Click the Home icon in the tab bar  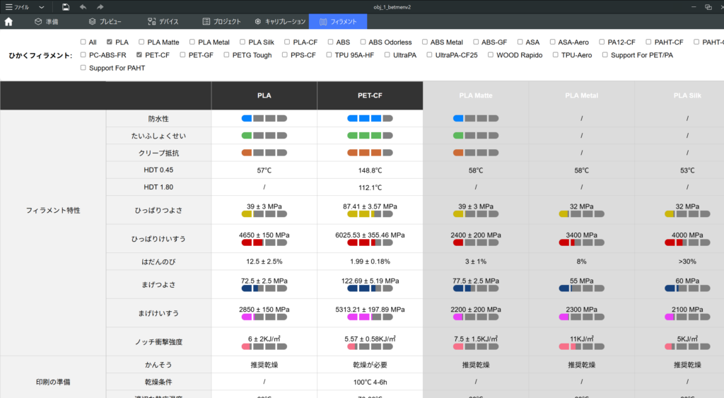(8, 22)
